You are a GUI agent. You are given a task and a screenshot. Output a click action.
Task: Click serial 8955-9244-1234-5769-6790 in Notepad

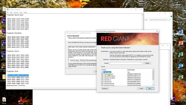(x=18, y=19)
